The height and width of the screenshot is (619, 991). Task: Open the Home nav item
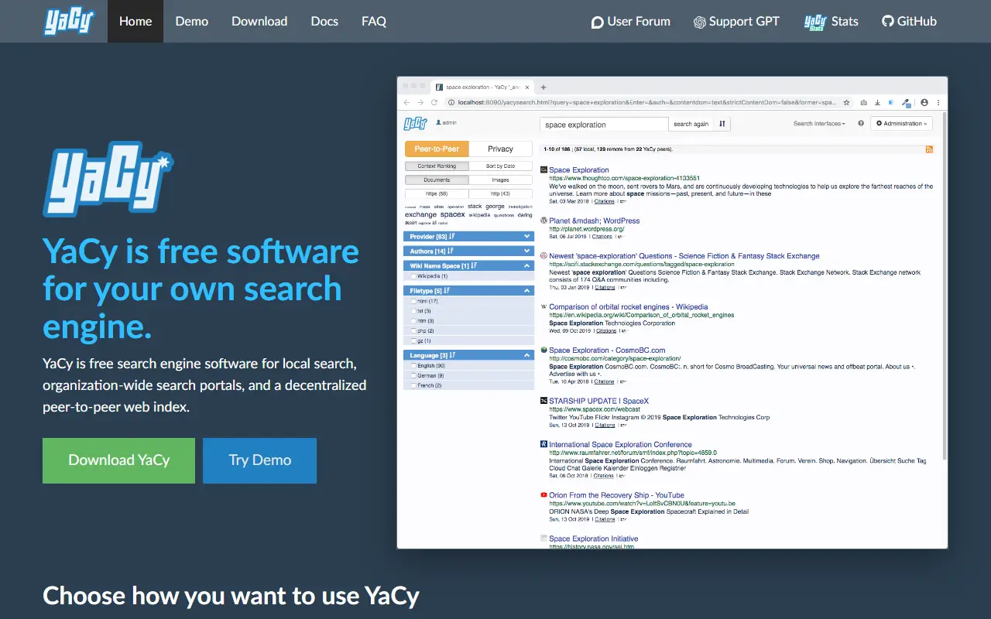tap(135, 21)
